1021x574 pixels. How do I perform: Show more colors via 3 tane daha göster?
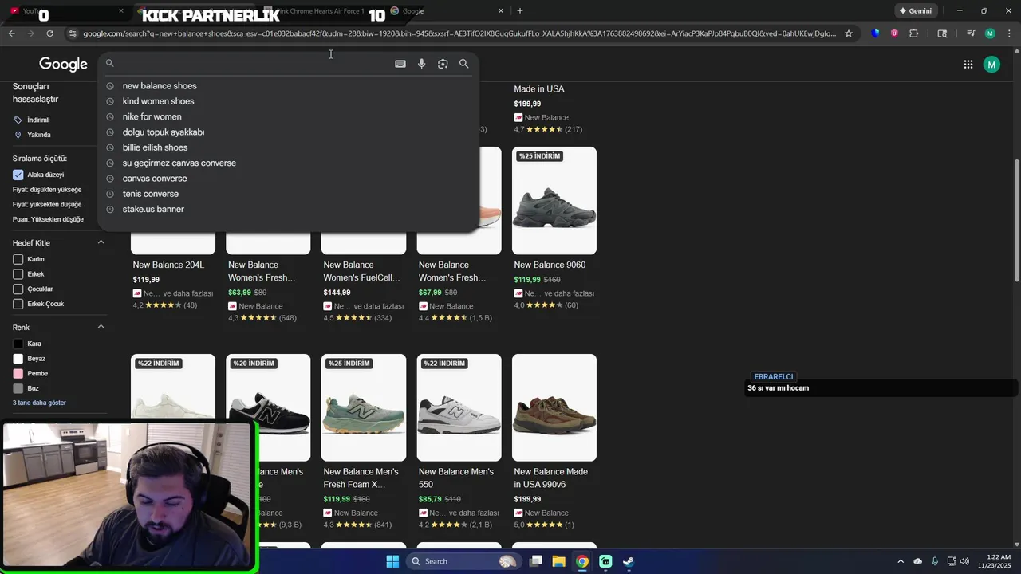click(x=39, y=403)
